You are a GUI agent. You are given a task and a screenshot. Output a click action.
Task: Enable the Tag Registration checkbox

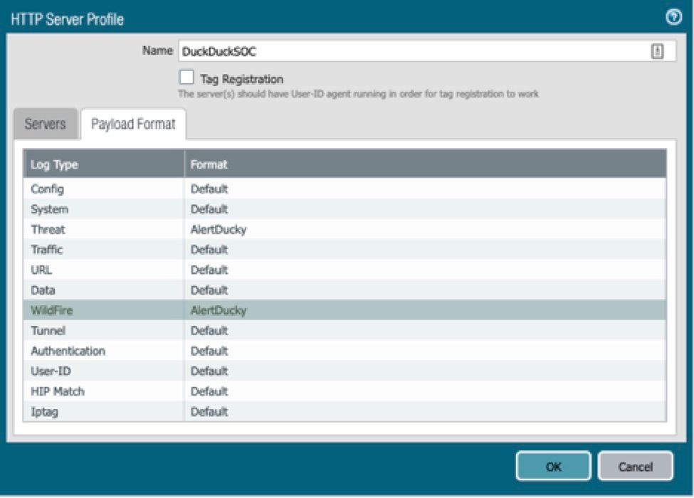pos(186,78)
